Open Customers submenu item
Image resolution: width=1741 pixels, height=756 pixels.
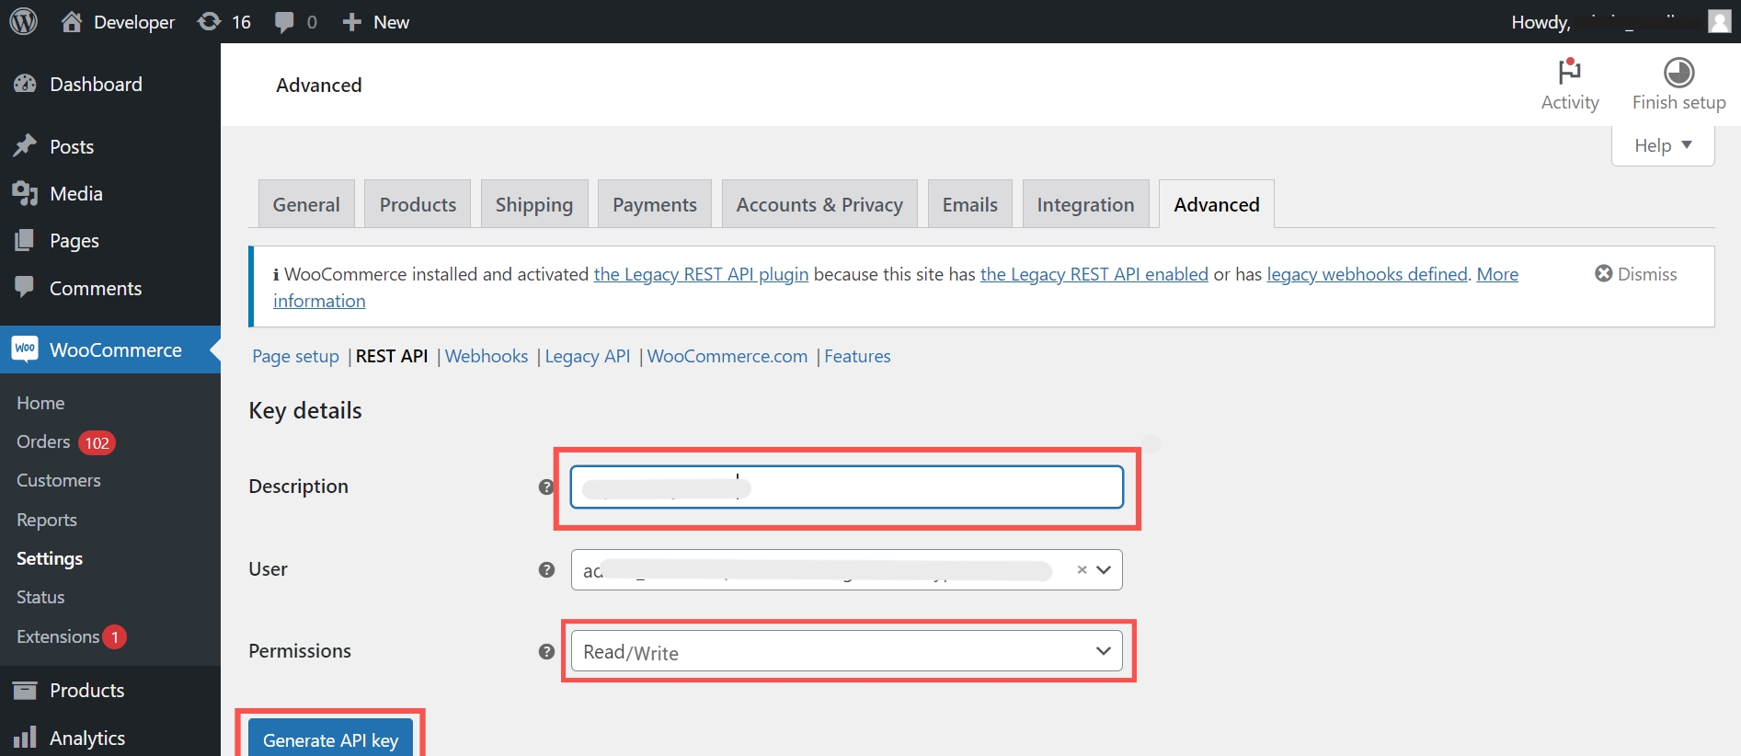pyautogui.click(x=59, y=481)
